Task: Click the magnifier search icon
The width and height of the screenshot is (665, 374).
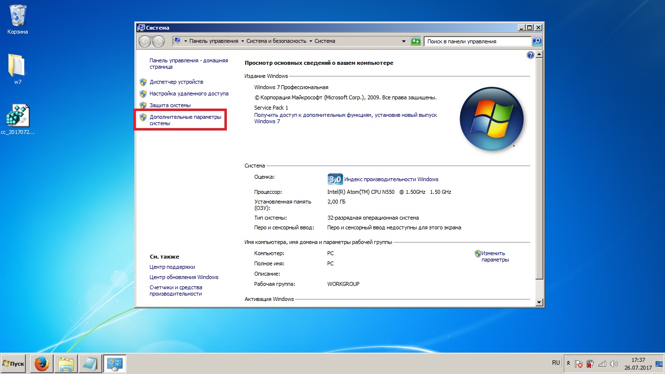Action: click(x=537, y=41)
